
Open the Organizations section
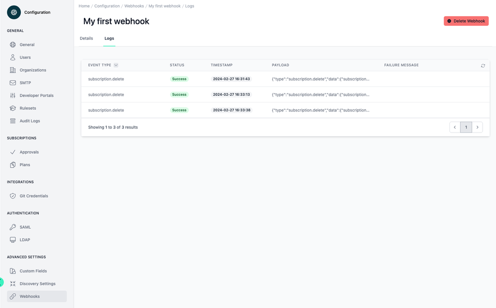(33, 70)
